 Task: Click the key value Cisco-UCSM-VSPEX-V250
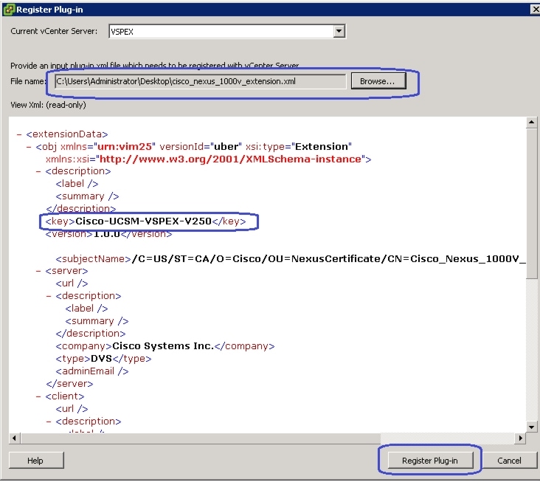pyautogui.click(x=143, y=221)
